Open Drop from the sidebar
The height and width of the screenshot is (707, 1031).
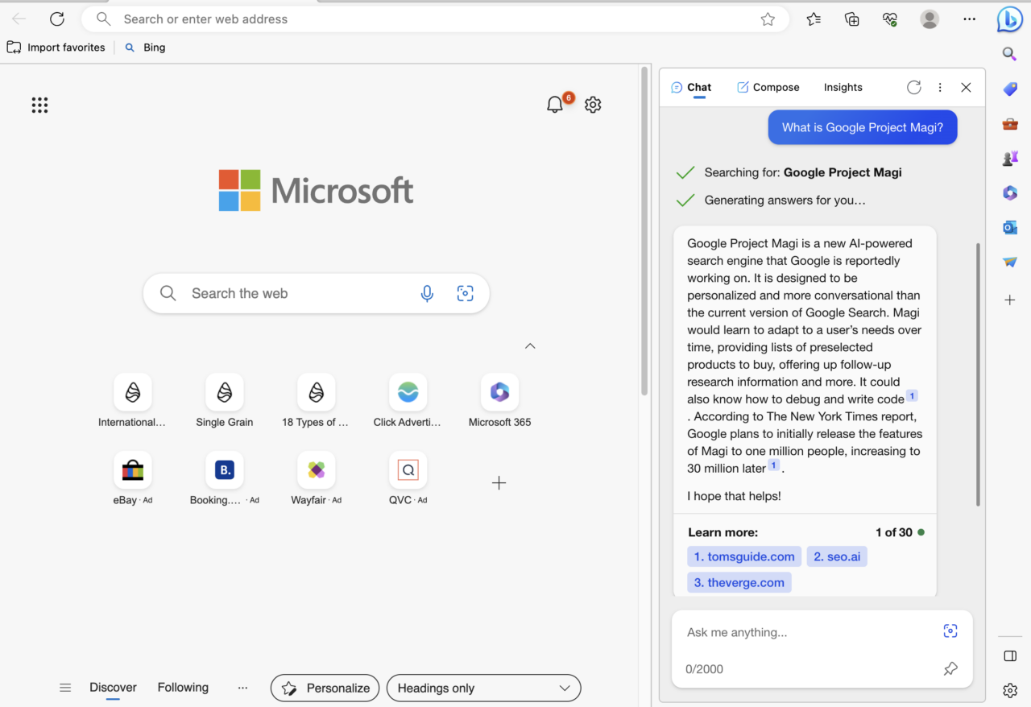click(x=1009, y=261)
